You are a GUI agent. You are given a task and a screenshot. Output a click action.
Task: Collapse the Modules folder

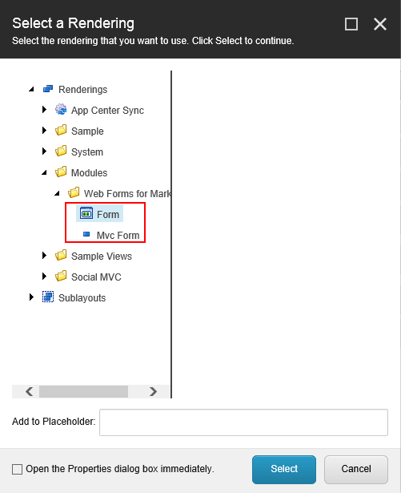44,172
